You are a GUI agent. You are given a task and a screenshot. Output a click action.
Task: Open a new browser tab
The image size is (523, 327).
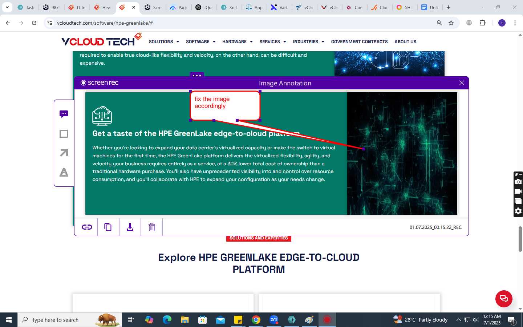[449, 7]
